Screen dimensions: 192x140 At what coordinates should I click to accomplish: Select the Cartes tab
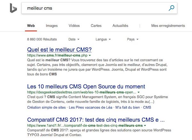point(96,26)
